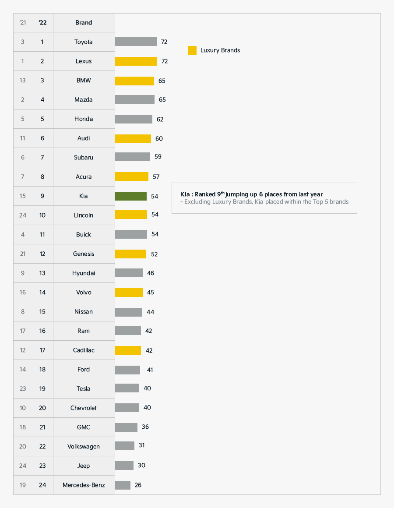
Task: Click Chevrolet's 2022 rank 20 cell
Action: coord(43,408)
